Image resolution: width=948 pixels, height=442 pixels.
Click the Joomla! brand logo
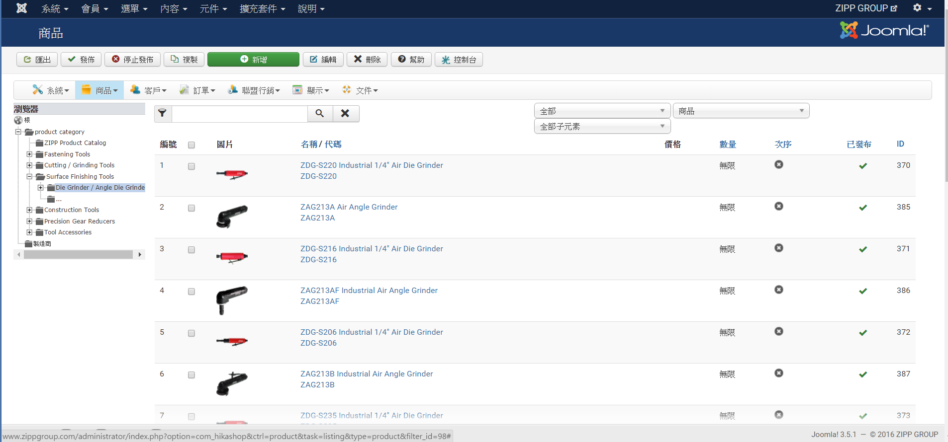(884, 30)
